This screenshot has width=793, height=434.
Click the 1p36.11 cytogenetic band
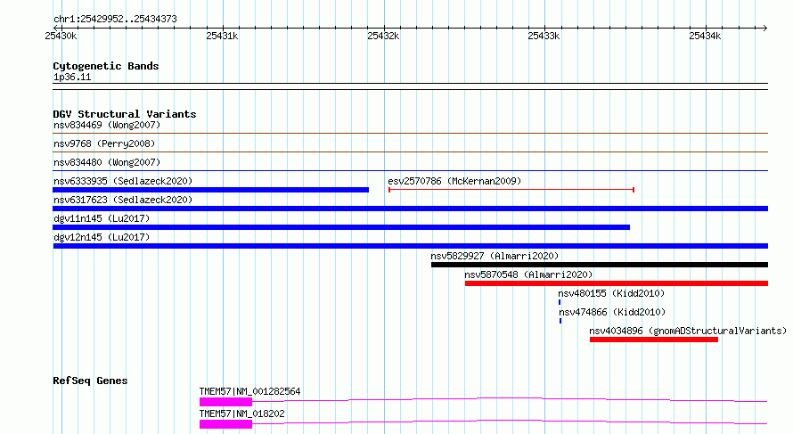pyautogui.click(x=410, y=86)
